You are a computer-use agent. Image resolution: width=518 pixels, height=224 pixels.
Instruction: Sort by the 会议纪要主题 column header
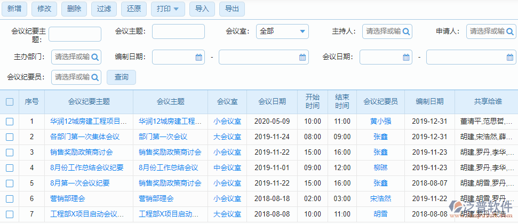(89, 102)
